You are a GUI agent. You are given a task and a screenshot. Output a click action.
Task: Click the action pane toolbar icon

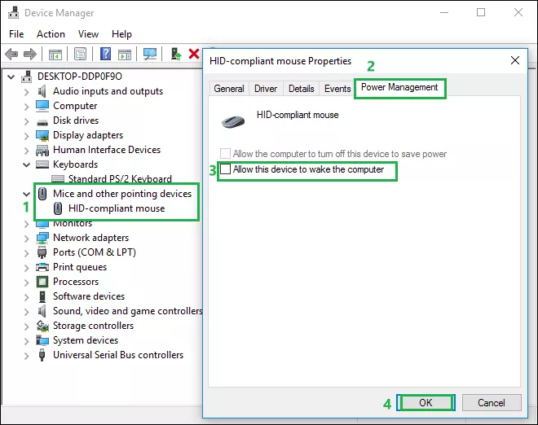(x=125, y=55)
